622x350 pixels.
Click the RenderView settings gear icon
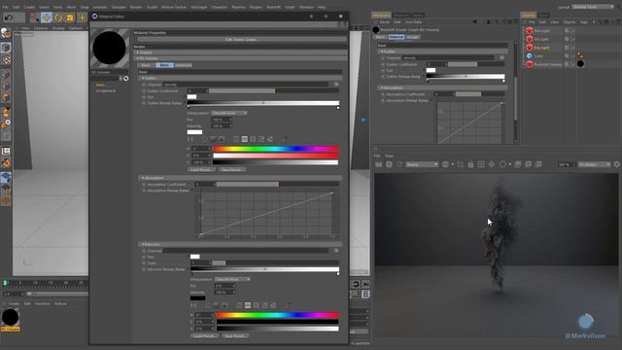[616, 164]
